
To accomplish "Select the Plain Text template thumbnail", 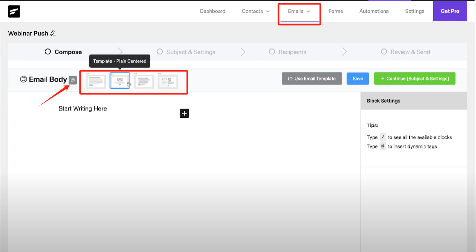I will point(96,81).
